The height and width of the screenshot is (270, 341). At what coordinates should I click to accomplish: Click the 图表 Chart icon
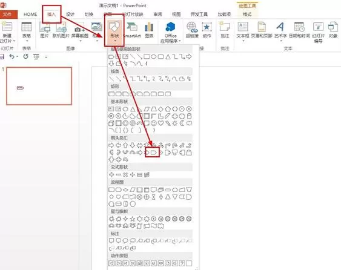[149, 27]
